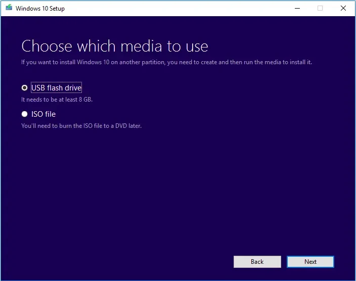Click blank purple area below the ISO description
The image size is (356, 281).
click(x=177, y=192)
